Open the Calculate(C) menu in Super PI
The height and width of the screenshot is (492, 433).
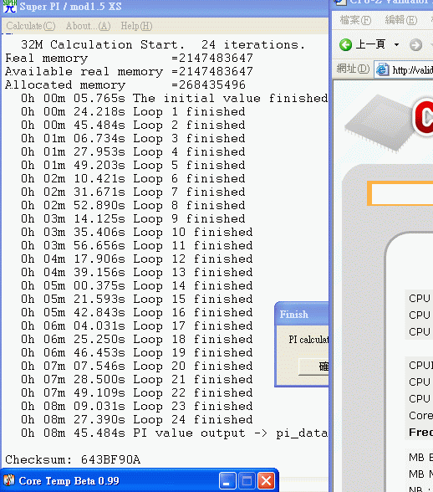31,26
